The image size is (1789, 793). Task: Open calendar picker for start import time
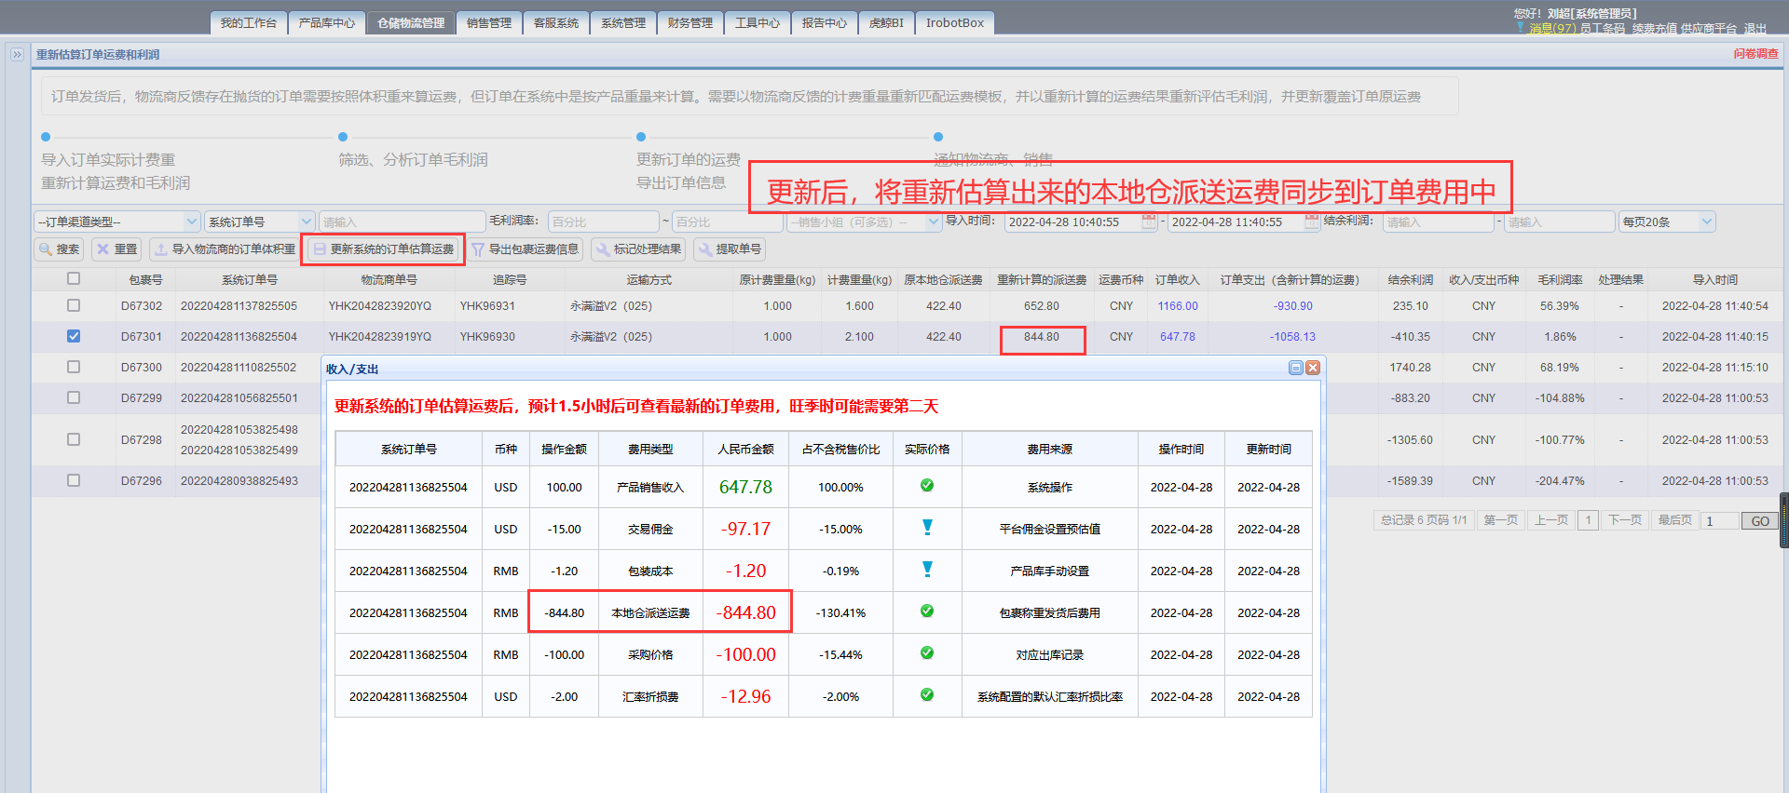pyautogui.click(x=1149, y=222)
